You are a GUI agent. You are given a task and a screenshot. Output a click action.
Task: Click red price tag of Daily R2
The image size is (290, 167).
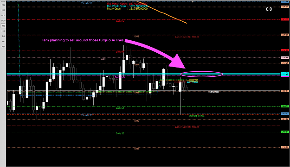[285, 19]
